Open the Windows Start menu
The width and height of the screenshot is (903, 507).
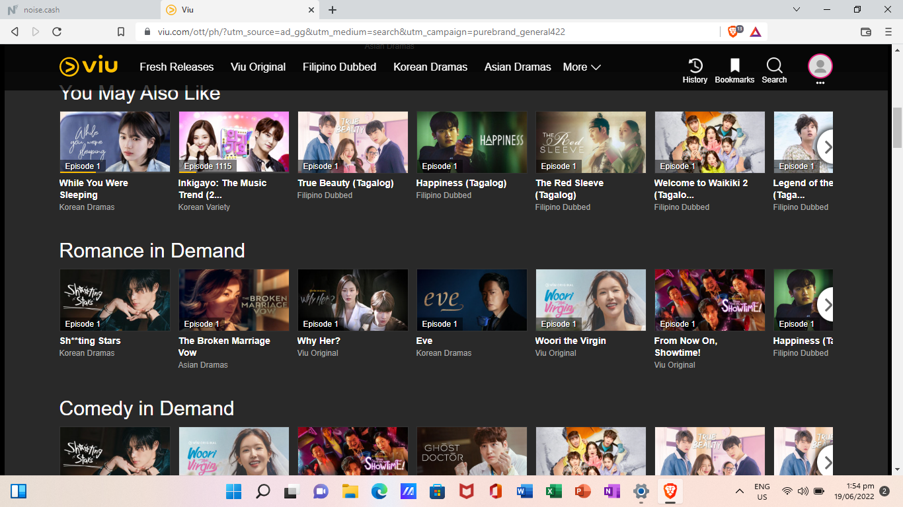(234, 492)
